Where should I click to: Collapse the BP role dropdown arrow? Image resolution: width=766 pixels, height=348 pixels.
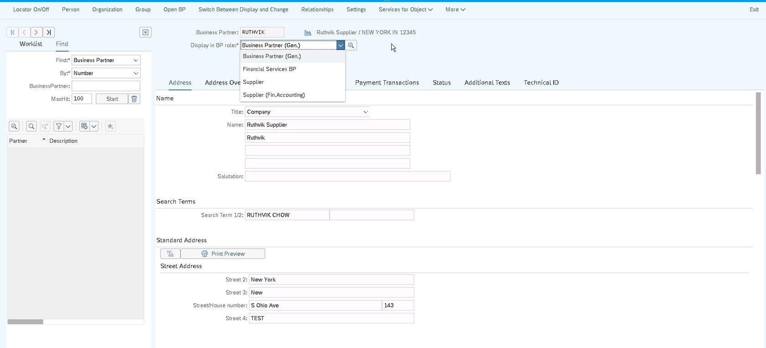(341, 45)
